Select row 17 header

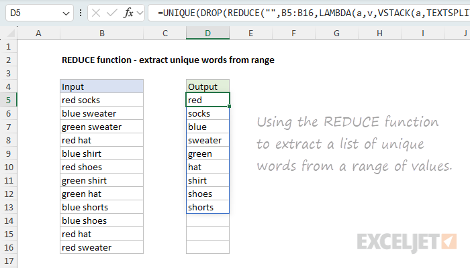[8, 261]
